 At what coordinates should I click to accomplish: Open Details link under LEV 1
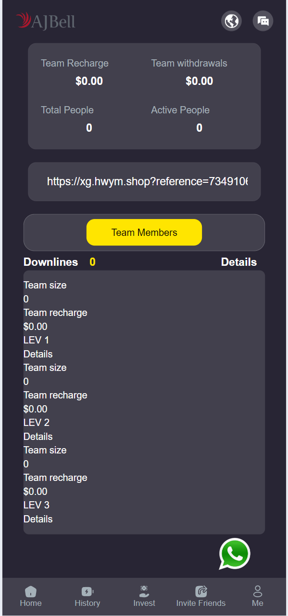[38, 354]
